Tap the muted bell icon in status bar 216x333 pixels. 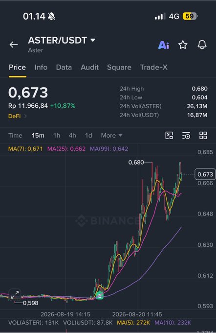(51, 16)
